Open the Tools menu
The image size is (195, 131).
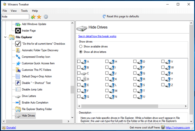point(24,11)
